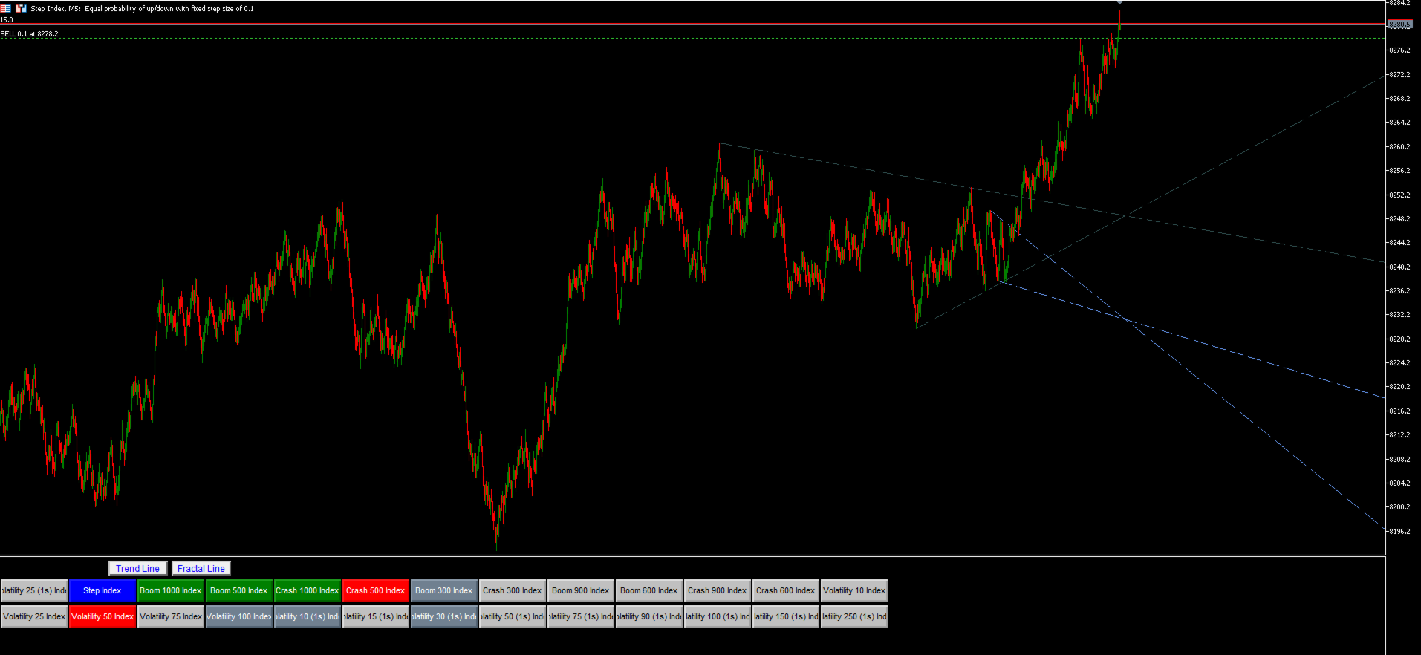Viewport: 1421px width, 655px height.
Task: Load the Volatility 25 Index chart
Action: [x=34, y=616]
